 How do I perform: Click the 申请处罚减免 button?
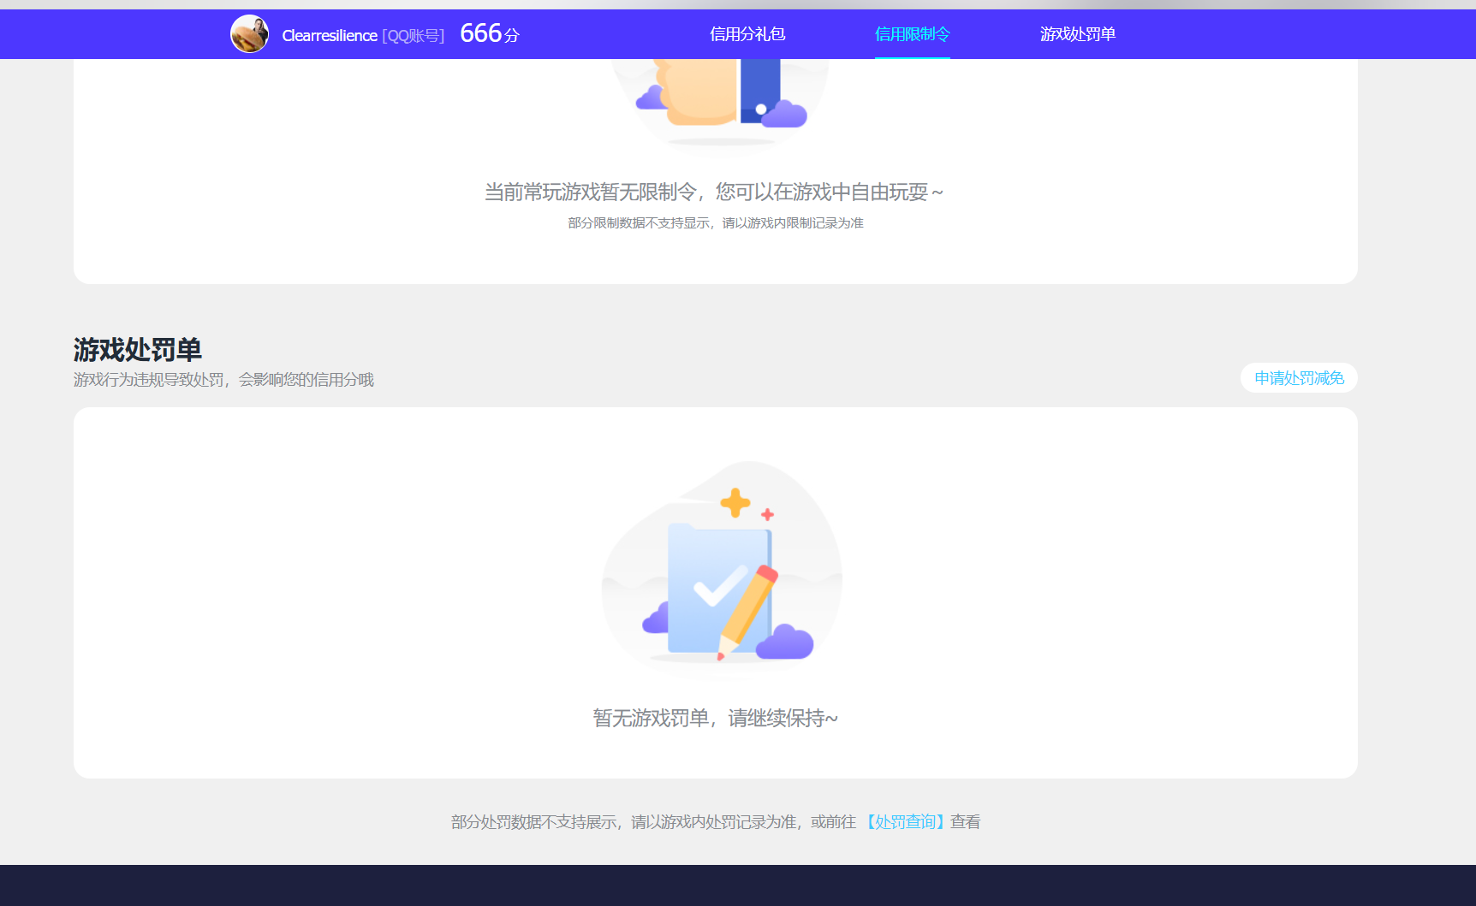click(x=1299, y=378)
